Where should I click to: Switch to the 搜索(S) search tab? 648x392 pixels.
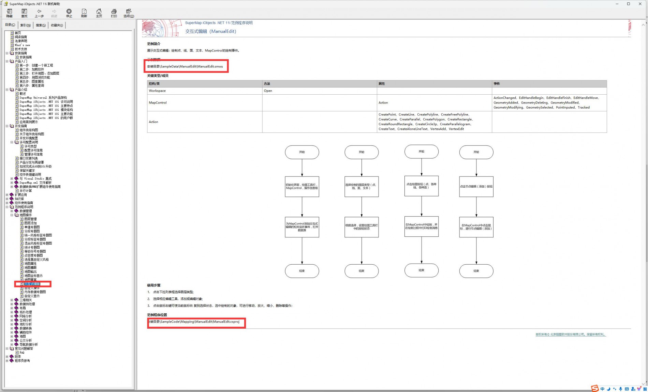coord(41,25)
